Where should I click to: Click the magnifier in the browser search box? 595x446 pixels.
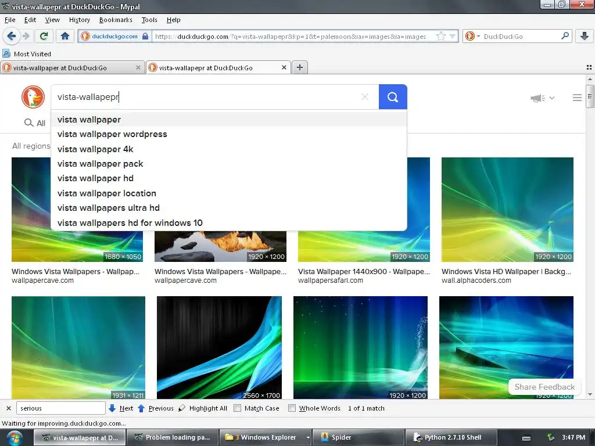565,36
